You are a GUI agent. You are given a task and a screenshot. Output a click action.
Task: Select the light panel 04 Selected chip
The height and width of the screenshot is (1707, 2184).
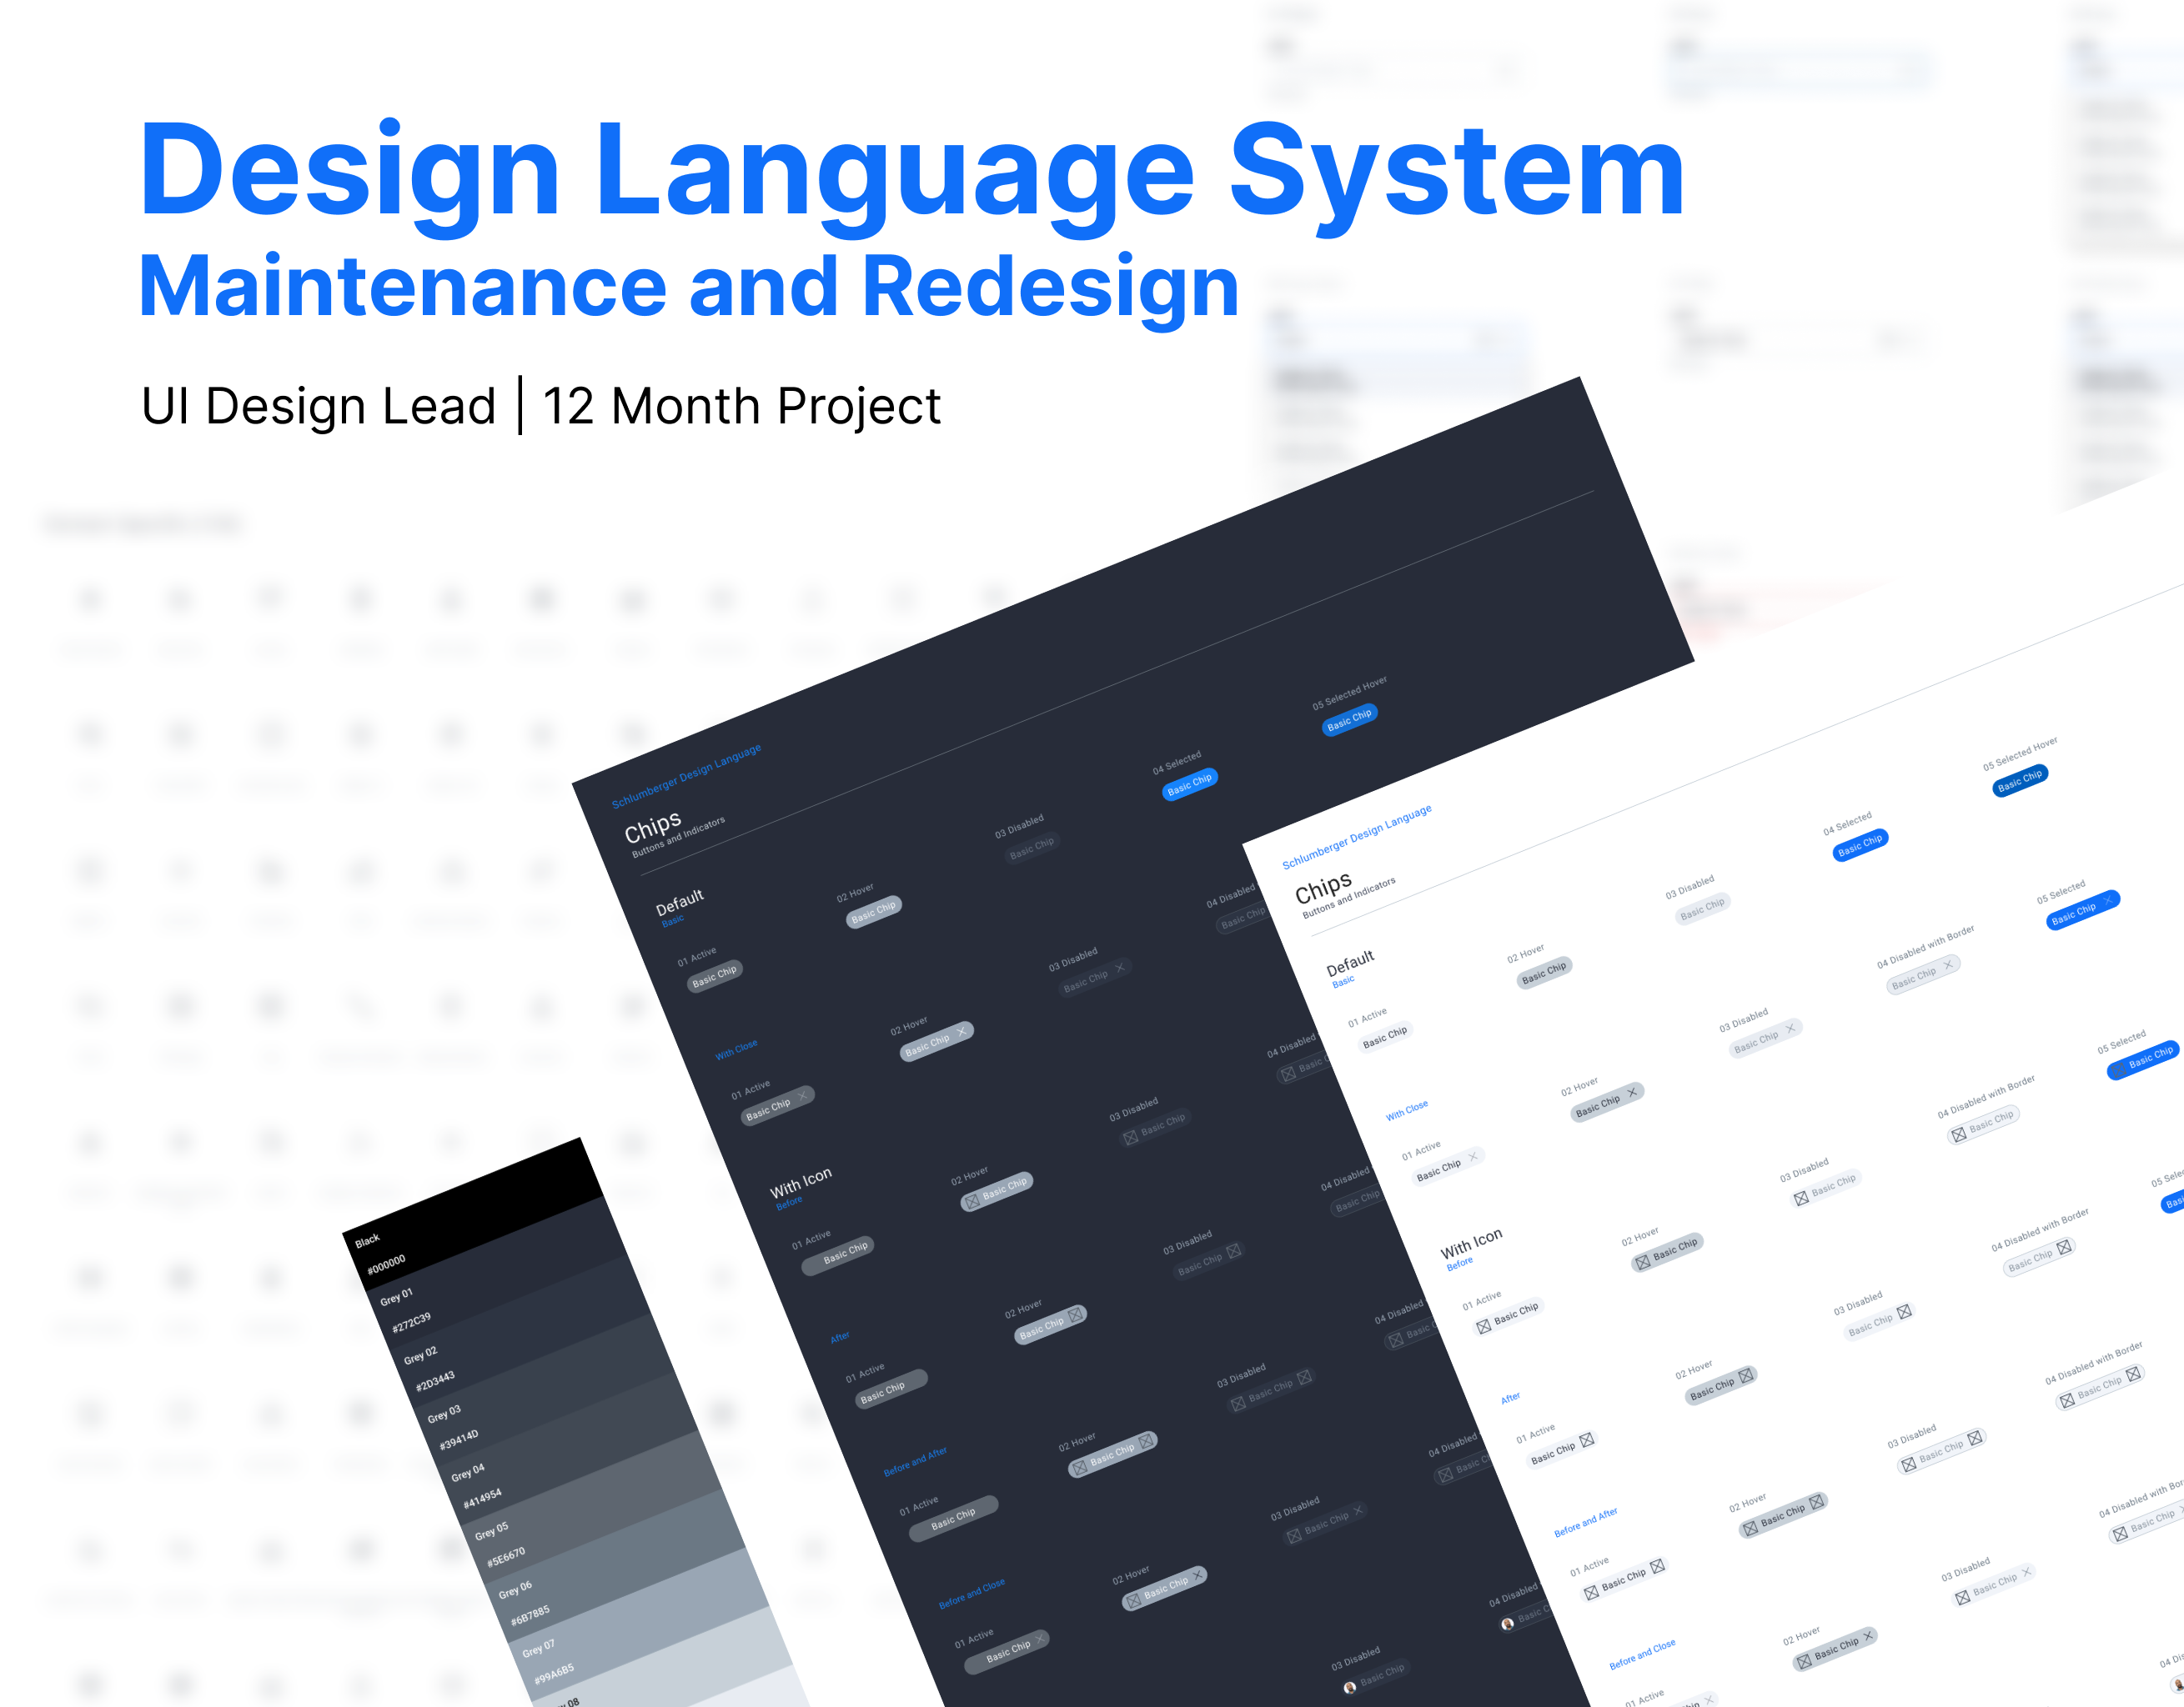tap(1860, 845)
